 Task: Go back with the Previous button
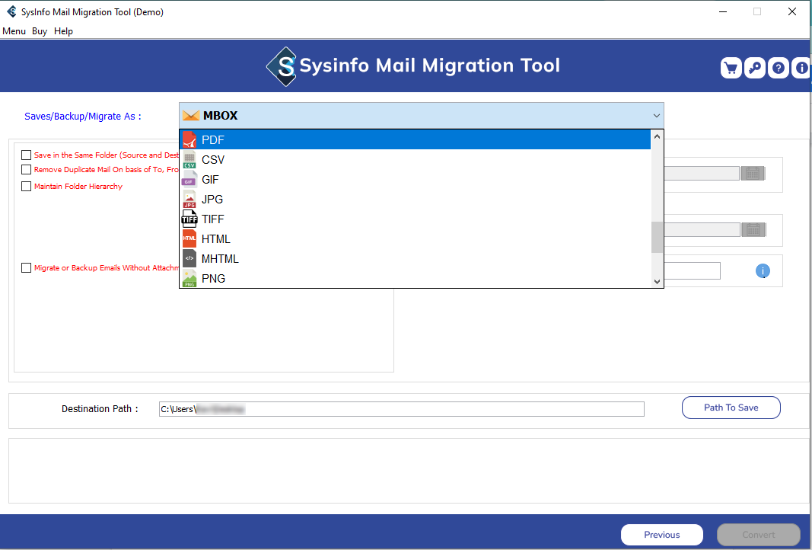pos(661,535)
